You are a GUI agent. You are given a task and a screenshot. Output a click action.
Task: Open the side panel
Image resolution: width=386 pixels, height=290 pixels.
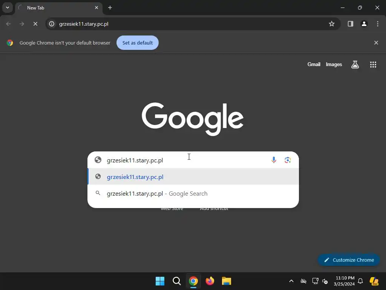(351, 24)
